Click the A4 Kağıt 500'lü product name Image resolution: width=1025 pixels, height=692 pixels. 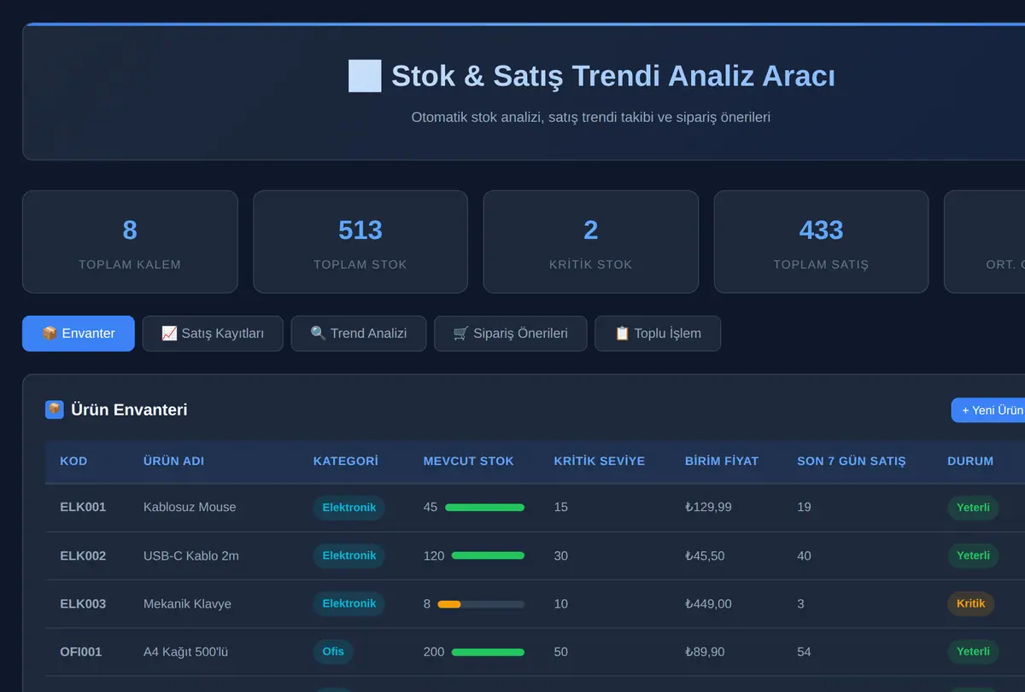pyautogui.click(x=185, y=652)
